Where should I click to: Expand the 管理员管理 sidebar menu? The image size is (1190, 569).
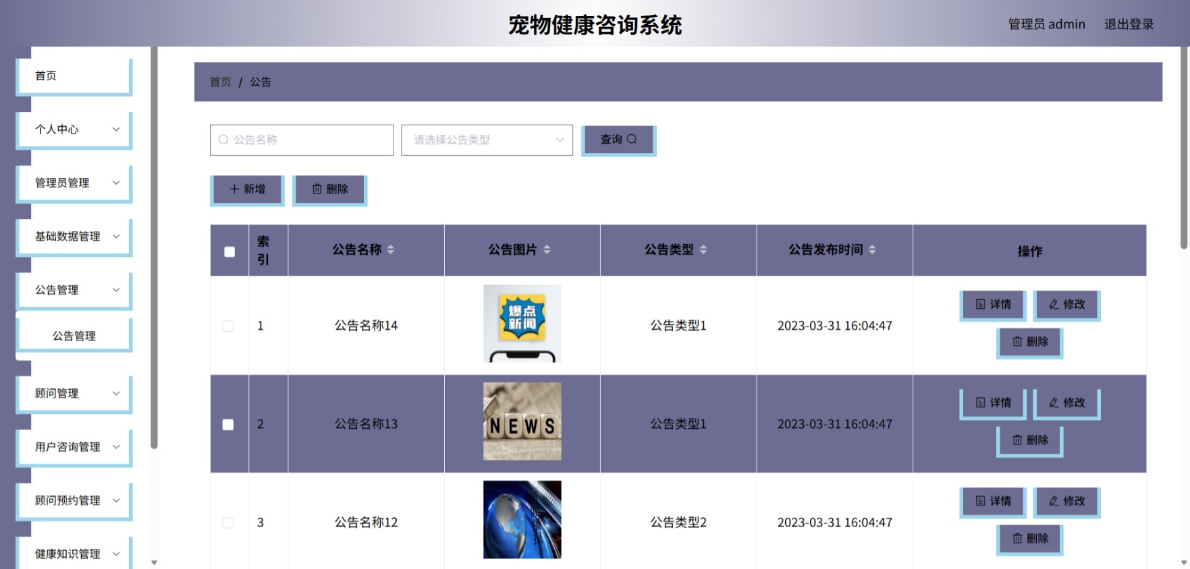point(74,183)
